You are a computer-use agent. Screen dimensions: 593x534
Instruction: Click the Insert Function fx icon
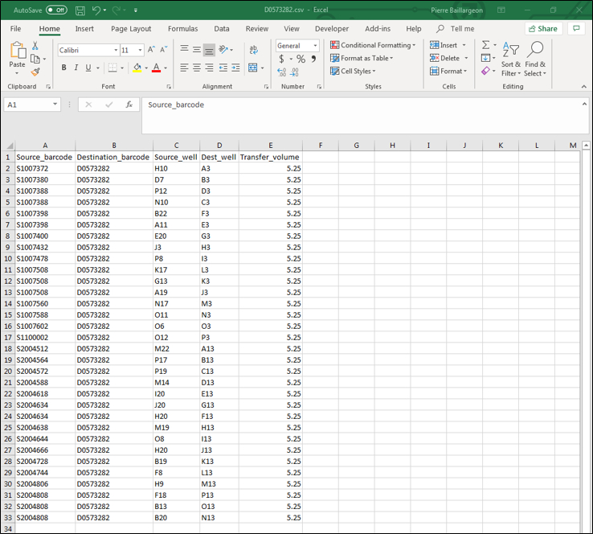tap(129, 105)
